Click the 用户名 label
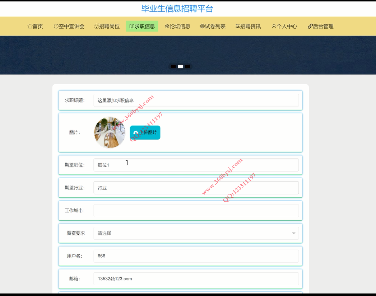 tap(75, 256)
